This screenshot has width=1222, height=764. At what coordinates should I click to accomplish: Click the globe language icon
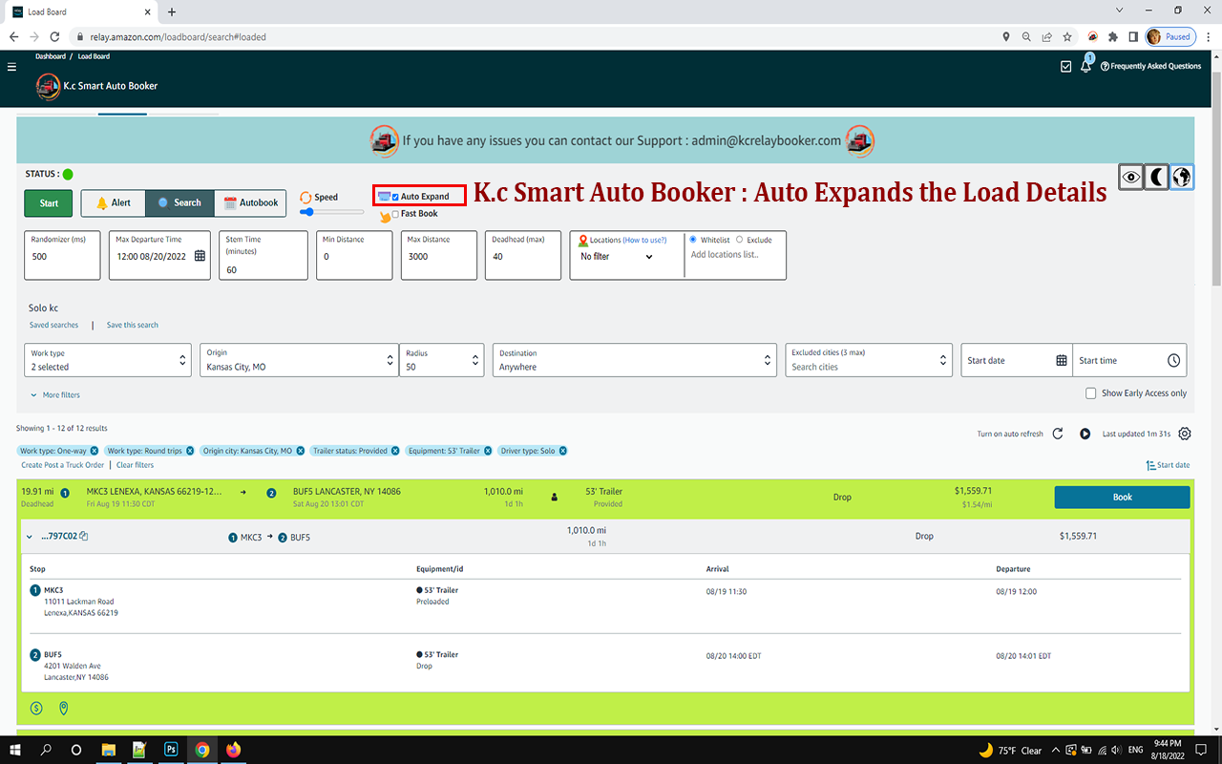tap(1181, 177)
